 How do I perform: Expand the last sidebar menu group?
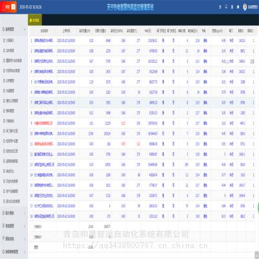tap(14, 252)
